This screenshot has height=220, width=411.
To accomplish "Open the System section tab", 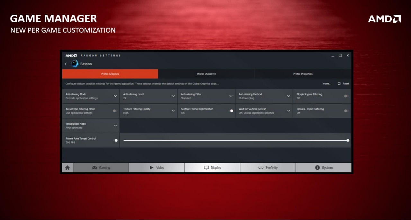I will (x=324, y=168).
